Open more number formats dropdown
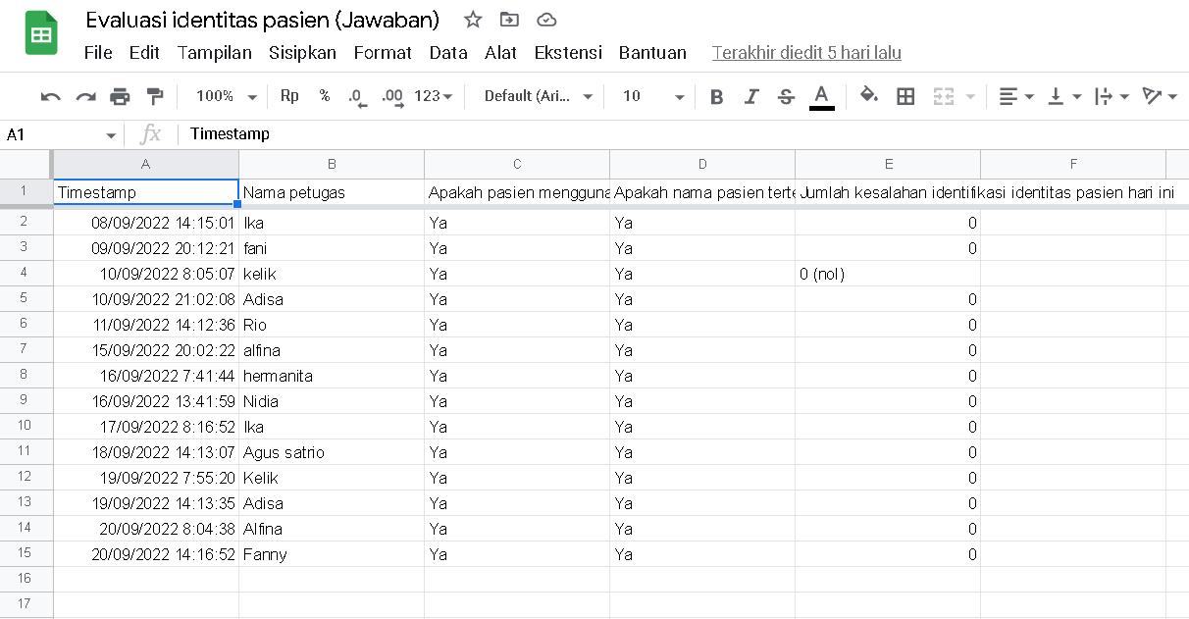Image resolution: width=1189 pixels, height=619 pixels. (434, 96)
